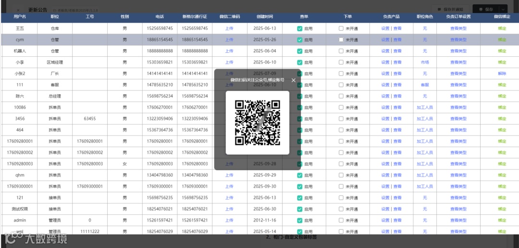The image size is (519, 248).
Task: Click 上传 link in the cym row
Action: pos(229,40)
